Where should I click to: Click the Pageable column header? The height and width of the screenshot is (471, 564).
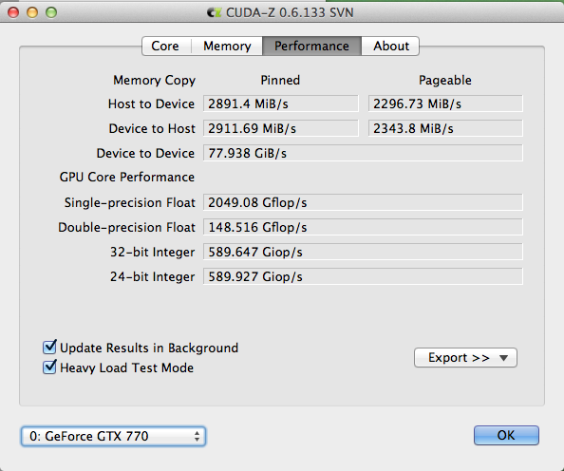(x=445, y=80)
